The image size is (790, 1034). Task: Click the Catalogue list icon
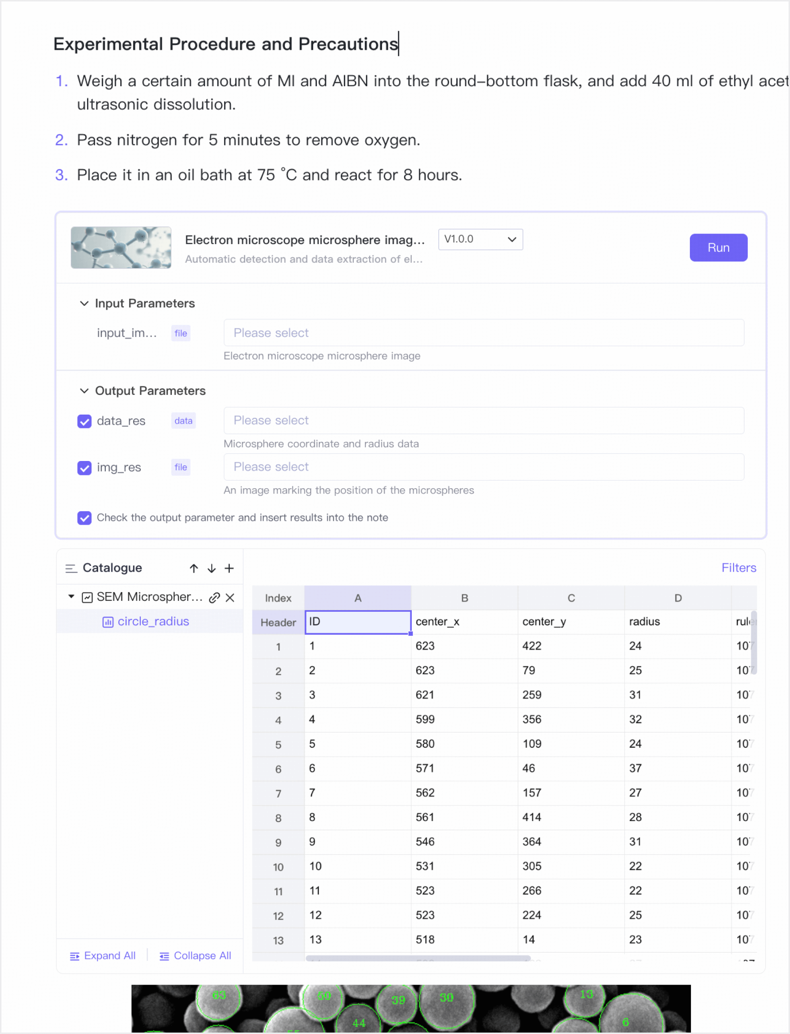tap(71, 568)
